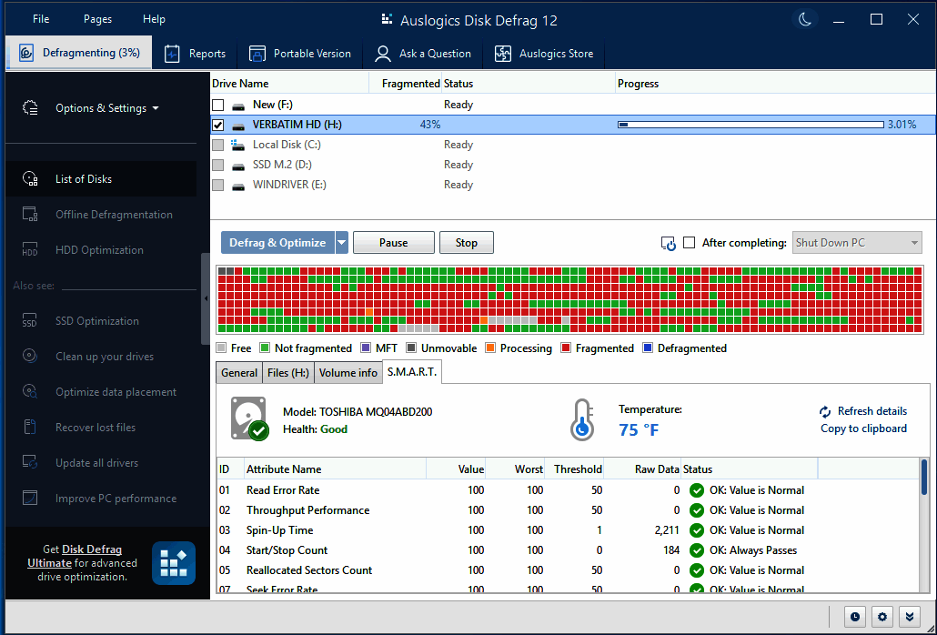Open the Pages menu
937x635 pixels.
tap(97, 19)
